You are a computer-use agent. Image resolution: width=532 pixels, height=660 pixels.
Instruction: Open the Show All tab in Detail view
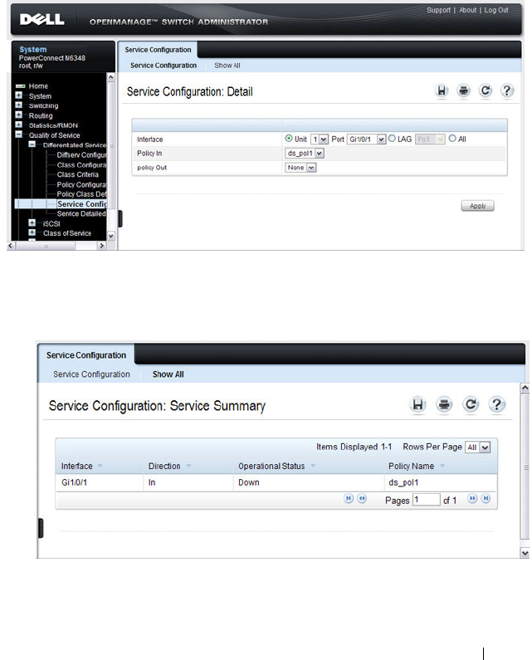click(227, 66)
